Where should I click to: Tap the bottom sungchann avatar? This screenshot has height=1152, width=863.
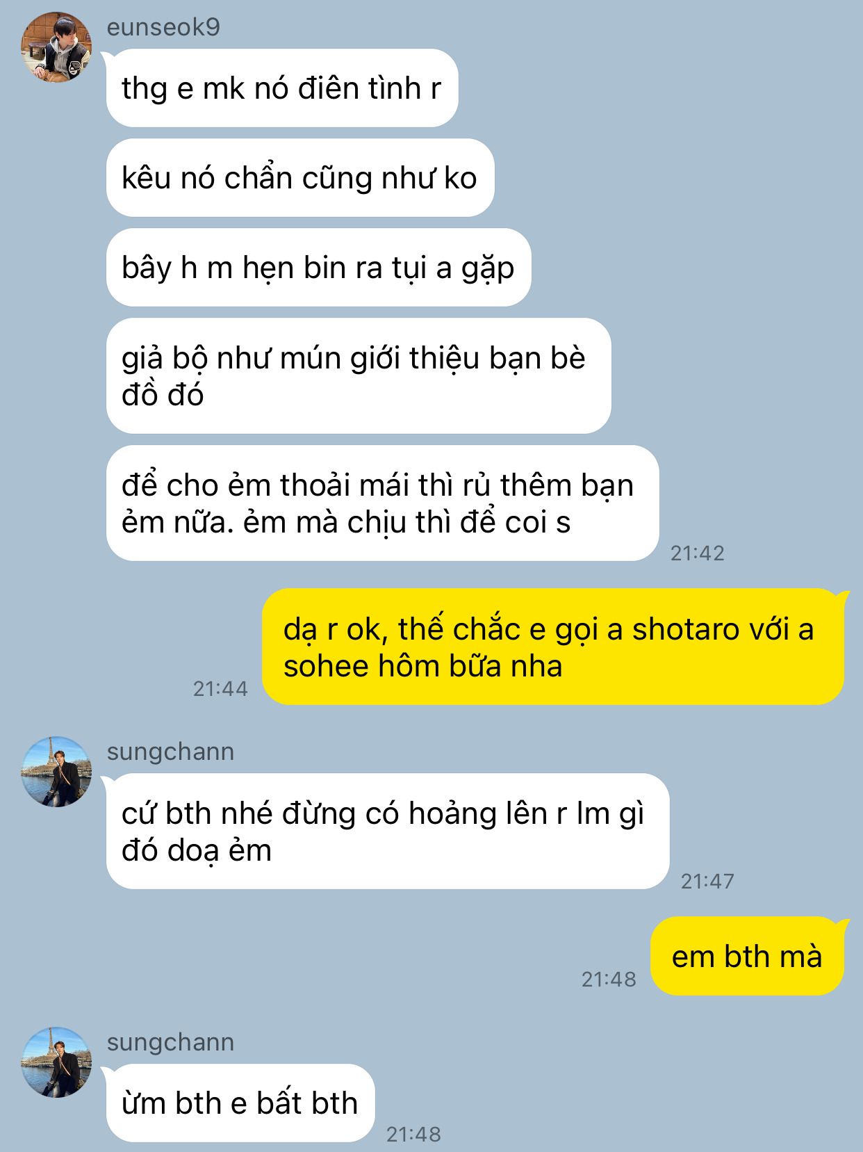click(x=57, y=1062)
